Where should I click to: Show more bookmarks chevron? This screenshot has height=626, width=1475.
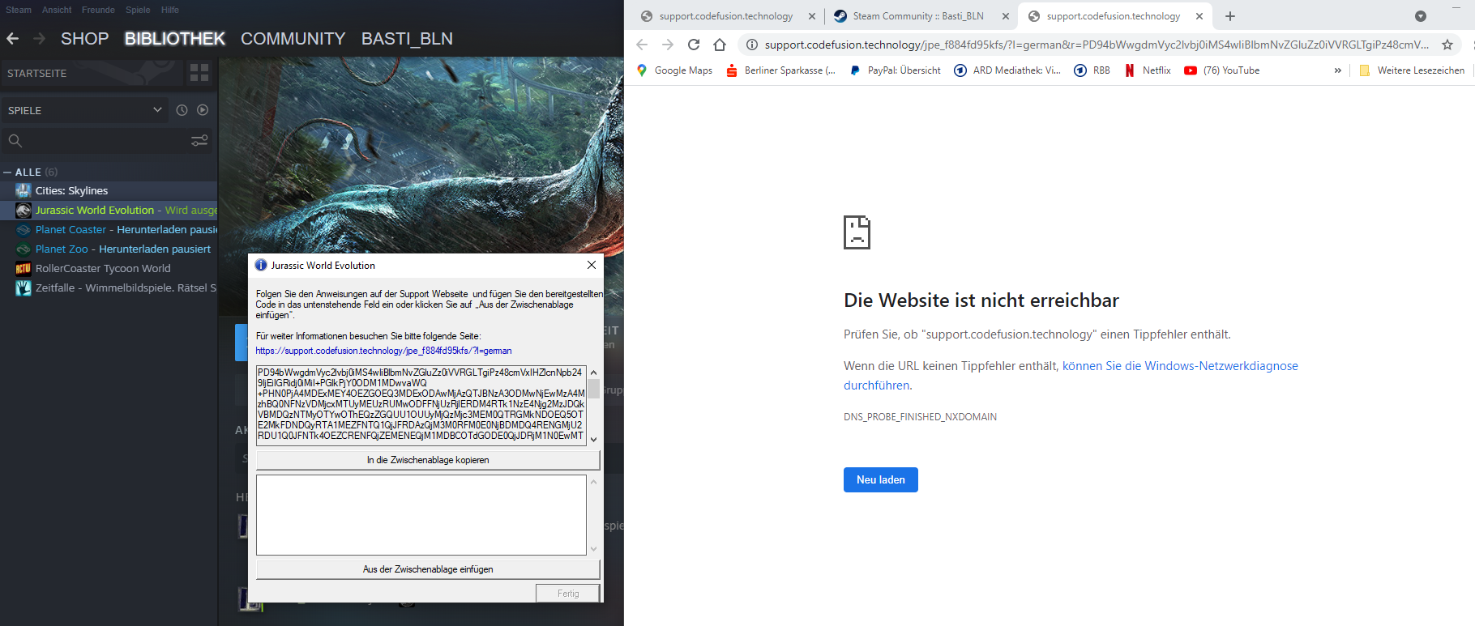[x=1338, y=70]
